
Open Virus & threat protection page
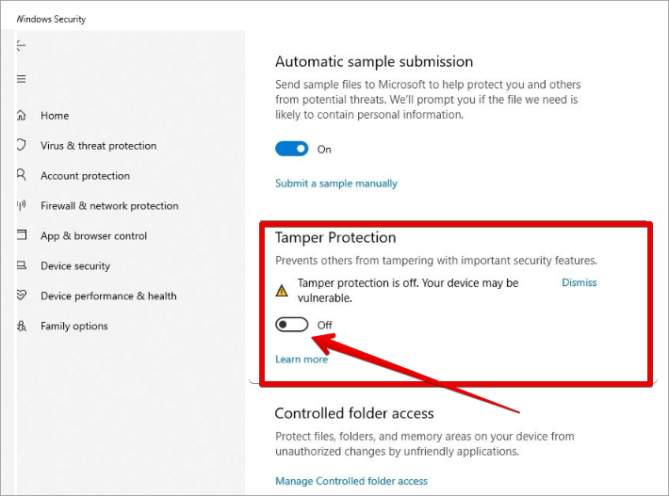pos(98,146)
